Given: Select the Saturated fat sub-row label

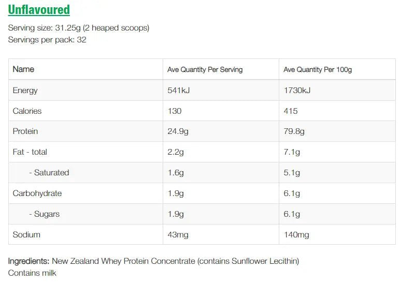Looking at the screenshot, I should (x=49, y=173).
